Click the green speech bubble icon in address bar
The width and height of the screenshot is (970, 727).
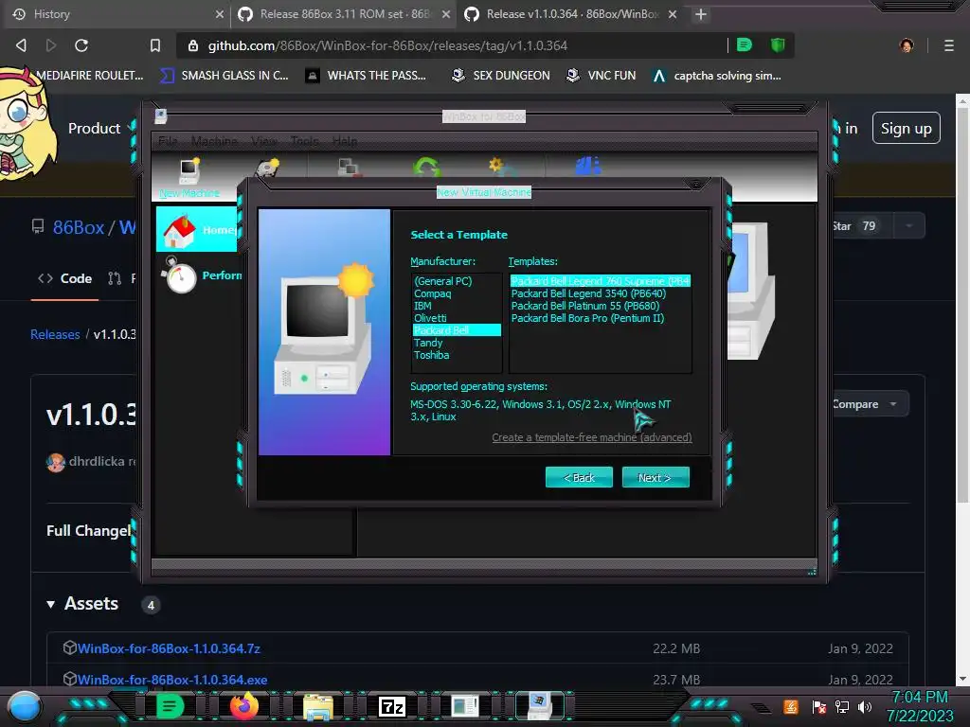(x=745, y=44)
